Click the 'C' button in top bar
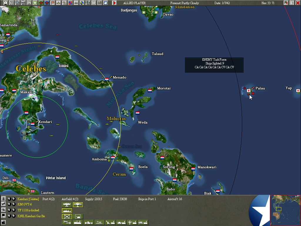Image resolution: width=301 pixels, height=226 pixels. coord(292,3)
